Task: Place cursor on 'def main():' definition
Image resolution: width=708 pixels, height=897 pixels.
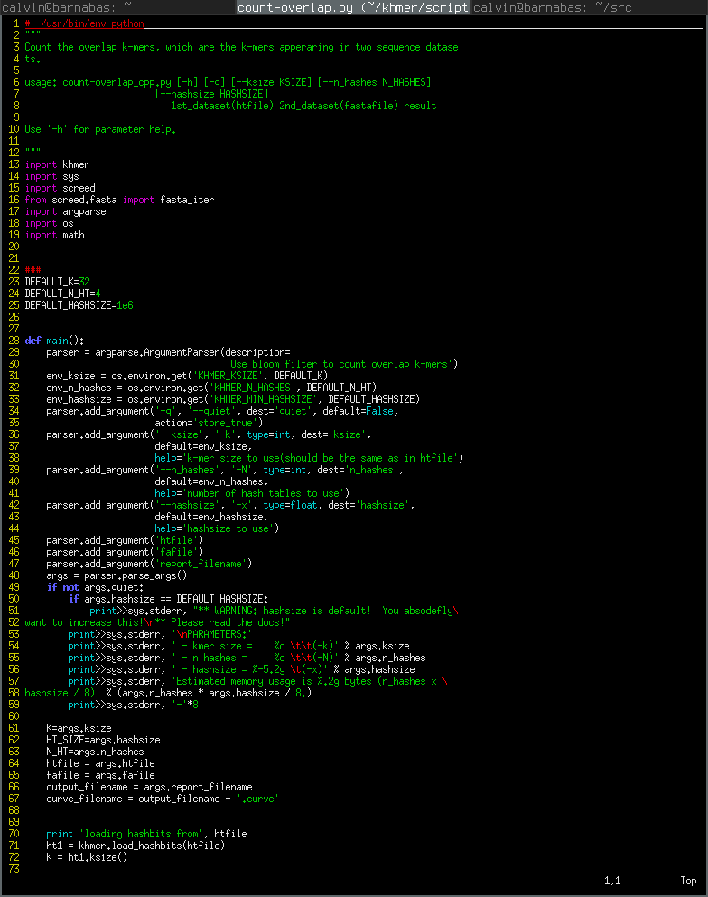Action: 54,341
